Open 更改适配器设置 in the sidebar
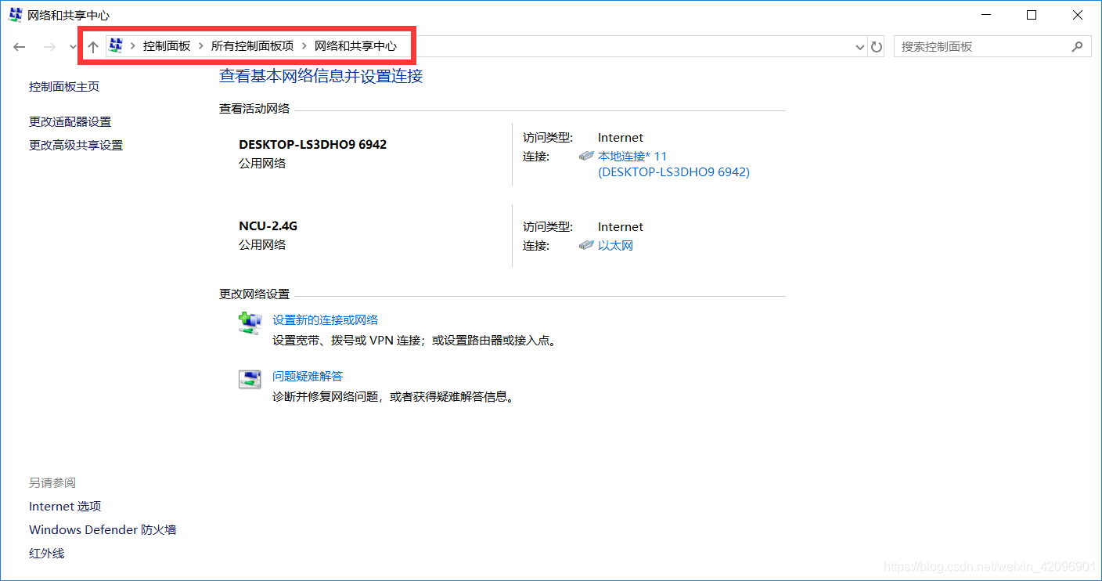This screenshot has width=1102, height=581. (x=69, y=121)
